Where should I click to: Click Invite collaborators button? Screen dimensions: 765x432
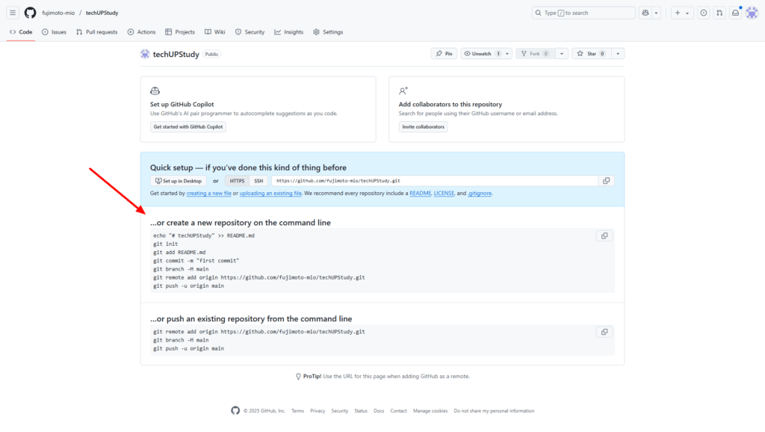(x=424, y=127)
